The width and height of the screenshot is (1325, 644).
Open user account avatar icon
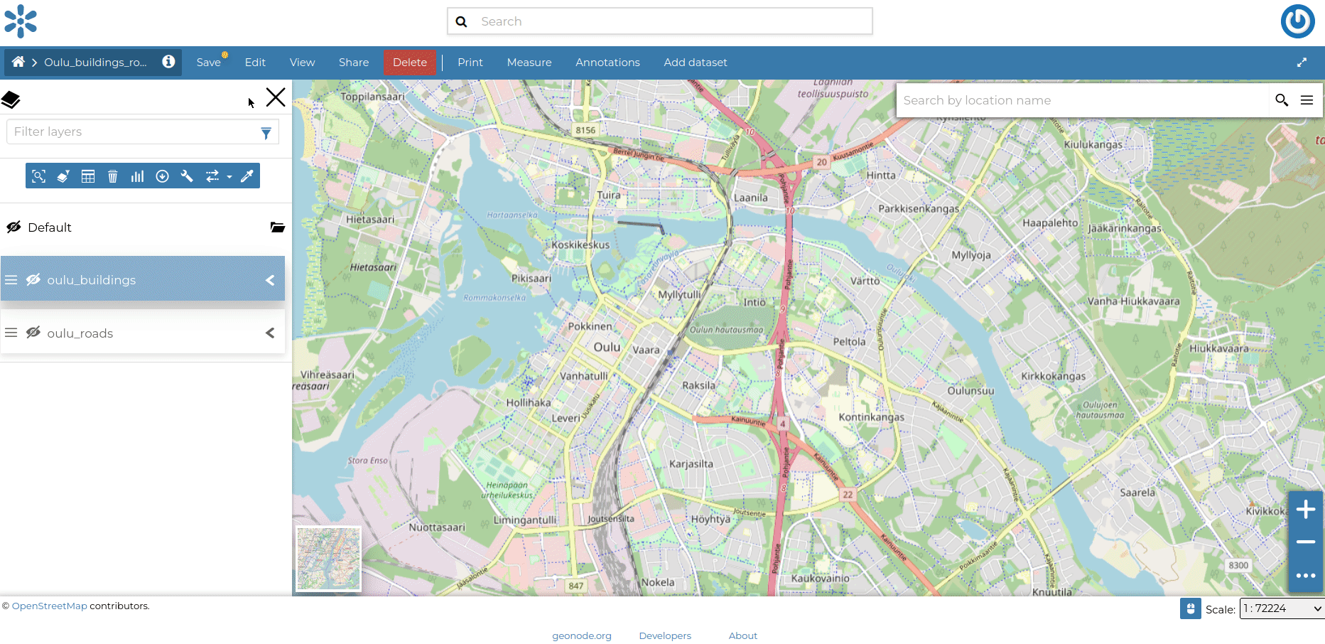[1297, 21]
